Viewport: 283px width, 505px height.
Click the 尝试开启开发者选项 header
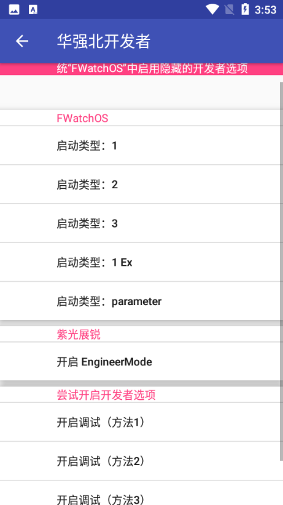click(x=106, y=395)
